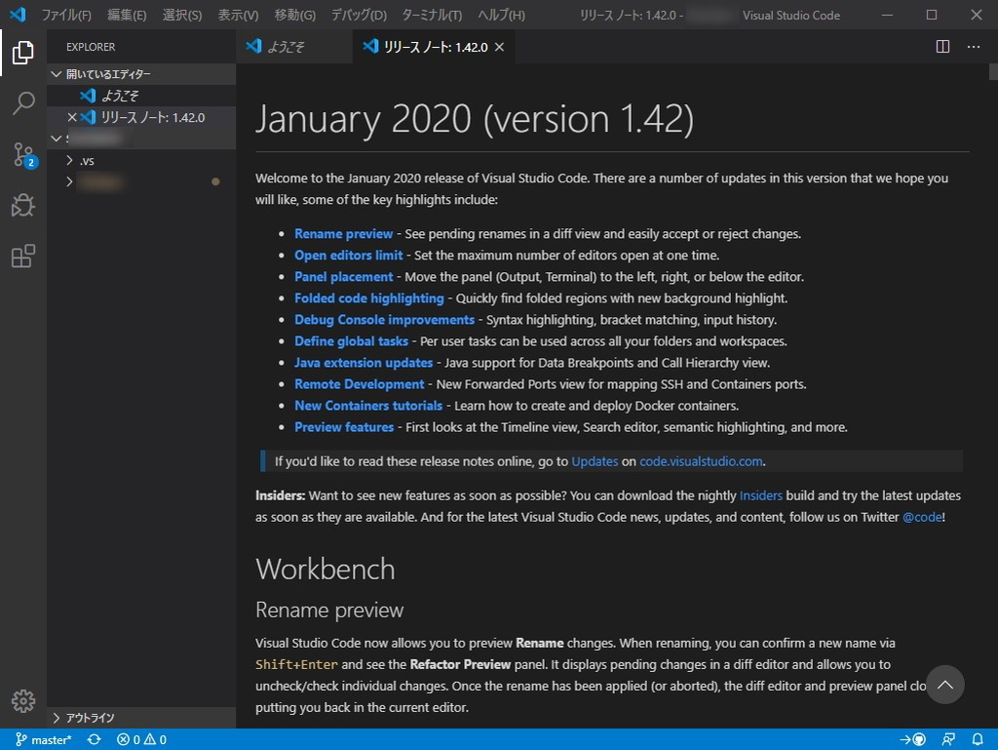Open the Debug view icon

tap(23, 205)
